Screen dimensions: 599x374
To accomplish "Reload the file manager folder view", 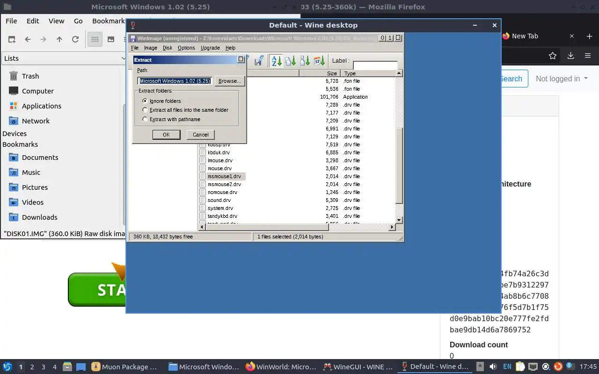I will [x=75, y=39].
